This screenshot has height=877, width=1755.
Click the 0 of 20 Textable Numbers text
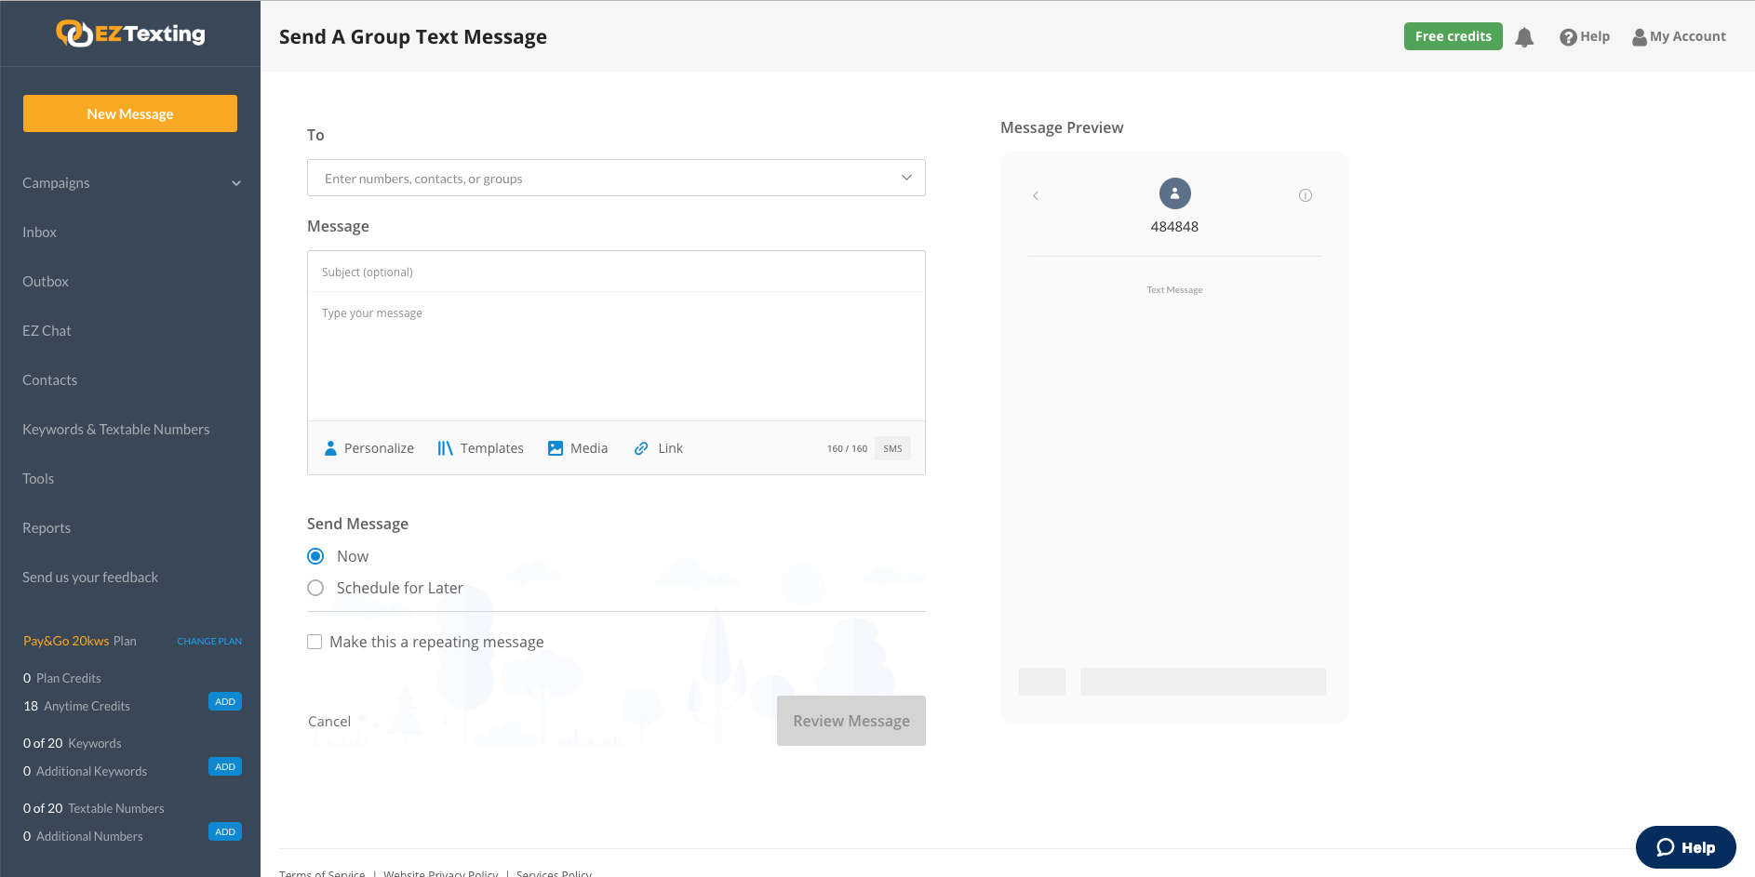click(x=94, y=808)
